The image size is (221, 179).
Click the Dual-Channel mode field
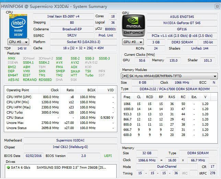coord(167,167)
